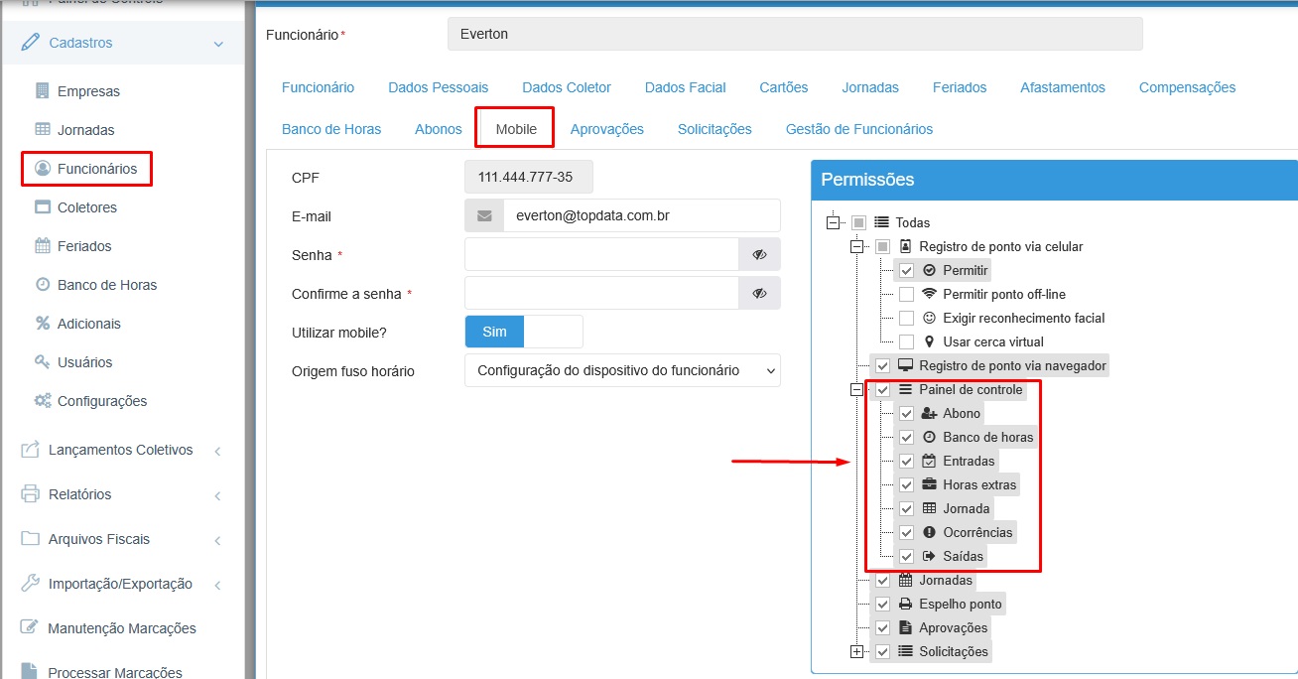Click the Configurações gears icon

click(43, 401)
